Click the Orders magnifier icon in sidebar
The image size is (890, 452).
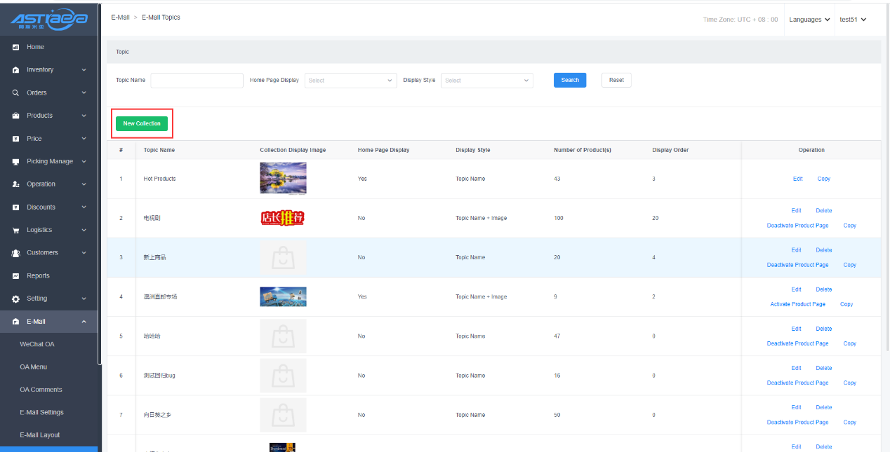click(16, 93)
